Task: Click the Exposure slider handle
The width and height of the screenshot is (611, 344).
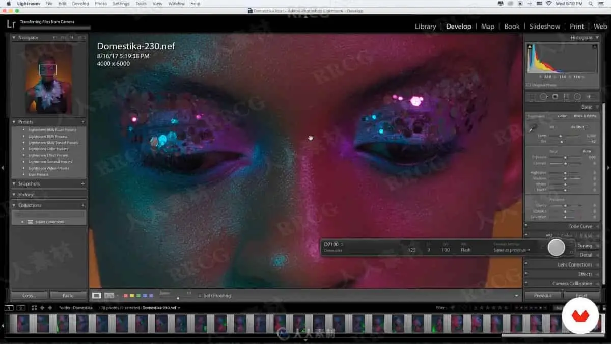Action: [565, 157]
